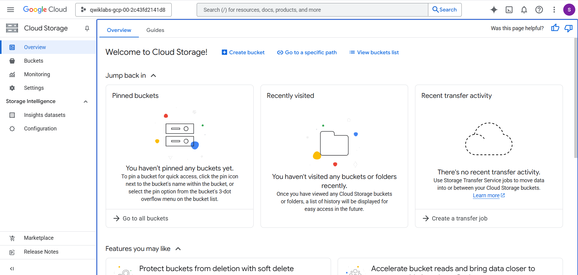Open the three-dot settings and utilities menu
578x275 pixels.
(x=554, y=10)
